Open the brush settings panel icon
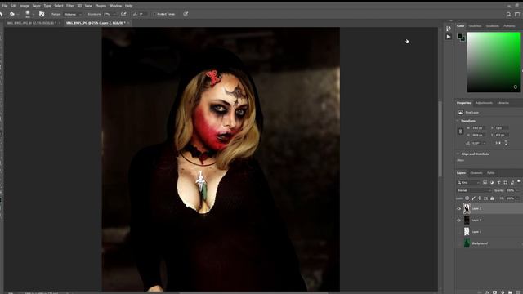This screenshot has height=294, width=523. click(x=42, y=14)
